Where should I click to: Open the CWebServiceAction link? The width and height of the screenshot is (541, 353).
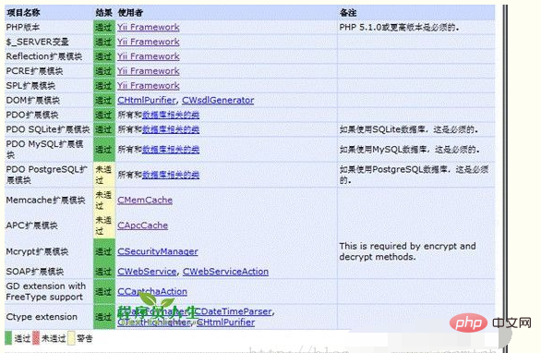click(225, 272)
